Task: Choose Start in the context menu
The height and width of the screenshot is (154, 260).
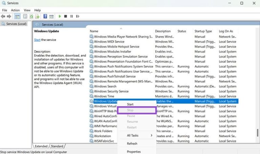Action: coord(130,104)
